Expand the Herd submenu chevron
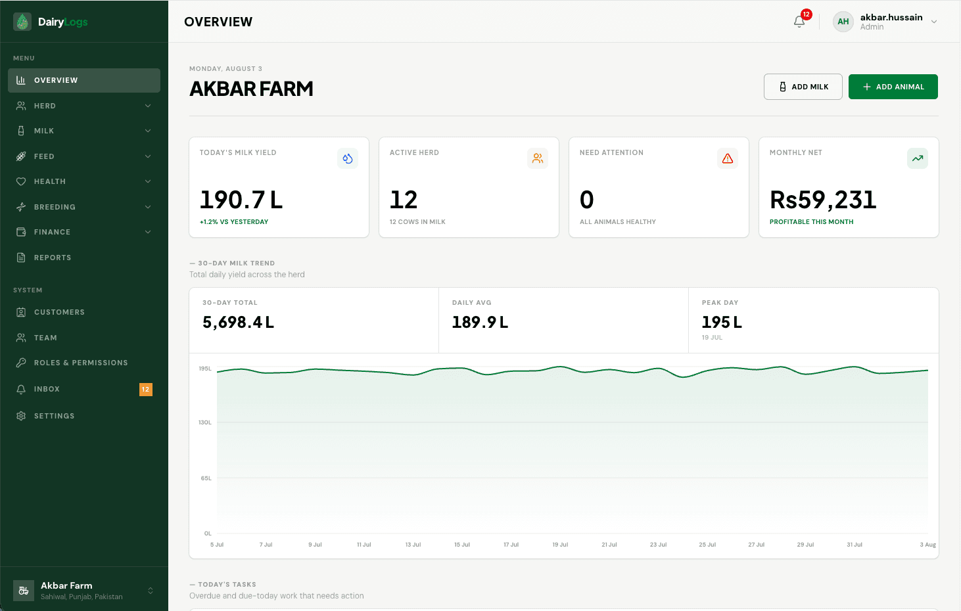Image resolution: width=961 pixels, height=611 pixels. pos(148,106)
